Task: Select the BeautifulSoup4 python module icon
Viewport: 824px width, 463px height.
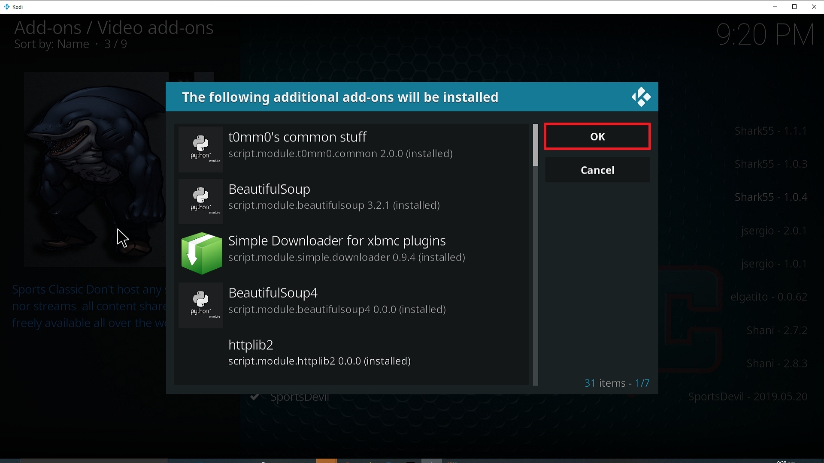Action: coord(200,305)
